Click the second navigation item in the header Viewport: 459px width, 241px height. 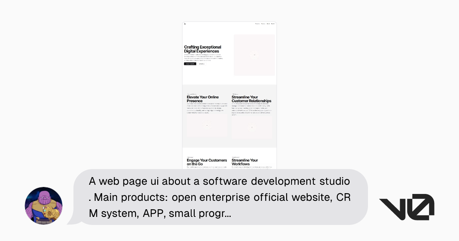click(264, 24)
